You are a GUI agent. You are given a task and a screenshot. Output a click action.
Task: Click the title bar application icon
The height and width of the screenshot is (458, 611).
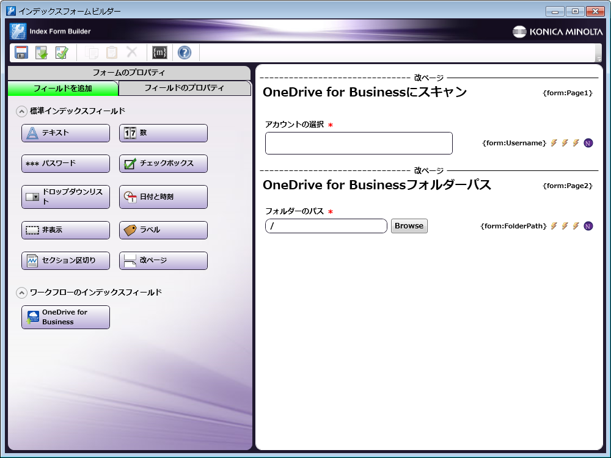(11, 11)
